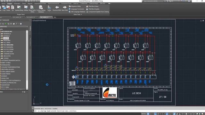Select the PLC5 ENCODER folder
205x115 pixels.
(8, 51)
